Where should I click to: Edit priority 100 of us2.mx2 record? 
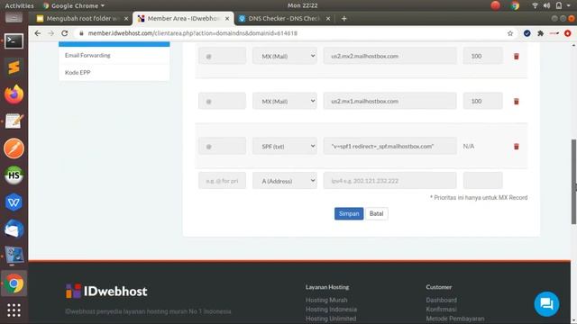(482, 56)
